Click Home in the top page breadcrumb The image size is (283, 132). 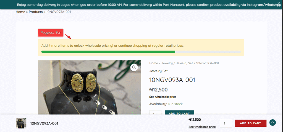(x=20, y=12)
